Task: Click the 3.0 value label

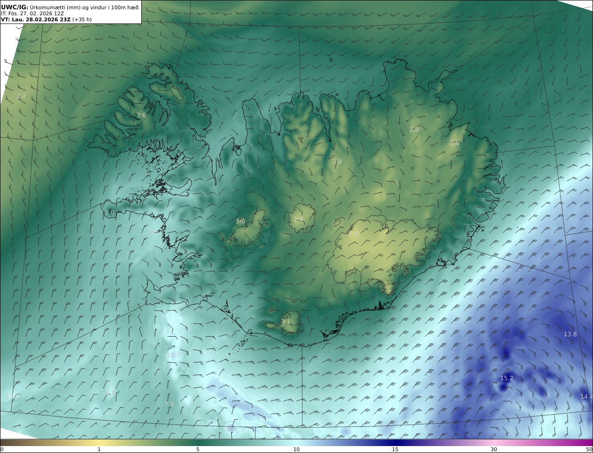Action: (240, 221)
